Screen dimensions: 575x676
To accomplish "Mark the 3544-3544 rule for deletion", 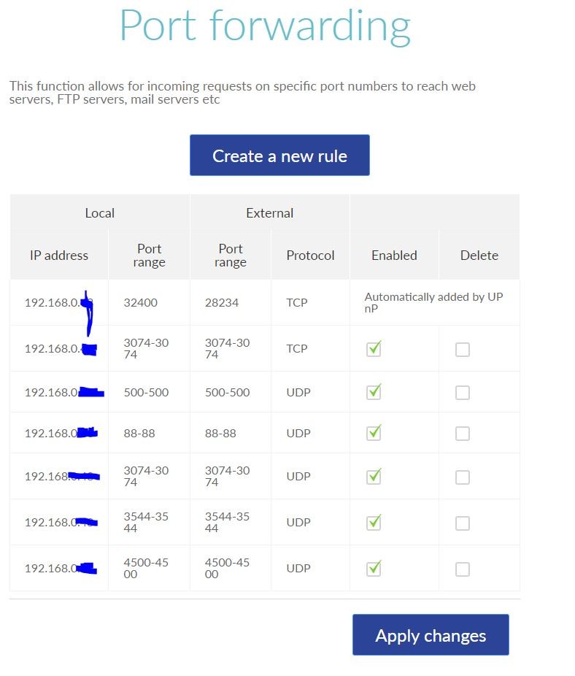I will (463, 523).
